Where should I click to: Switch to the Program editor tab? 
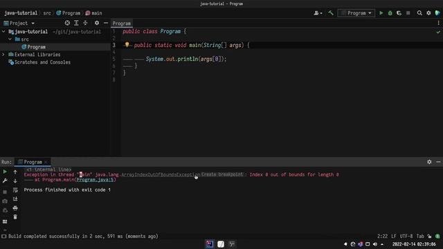(122, 24)
